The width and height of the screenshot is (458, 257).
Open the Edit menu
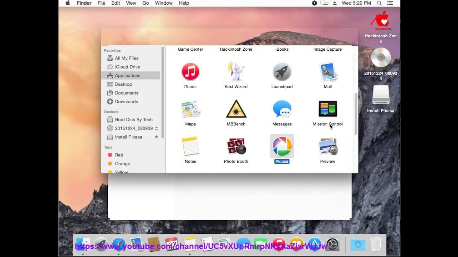click(x=116, y=3)
